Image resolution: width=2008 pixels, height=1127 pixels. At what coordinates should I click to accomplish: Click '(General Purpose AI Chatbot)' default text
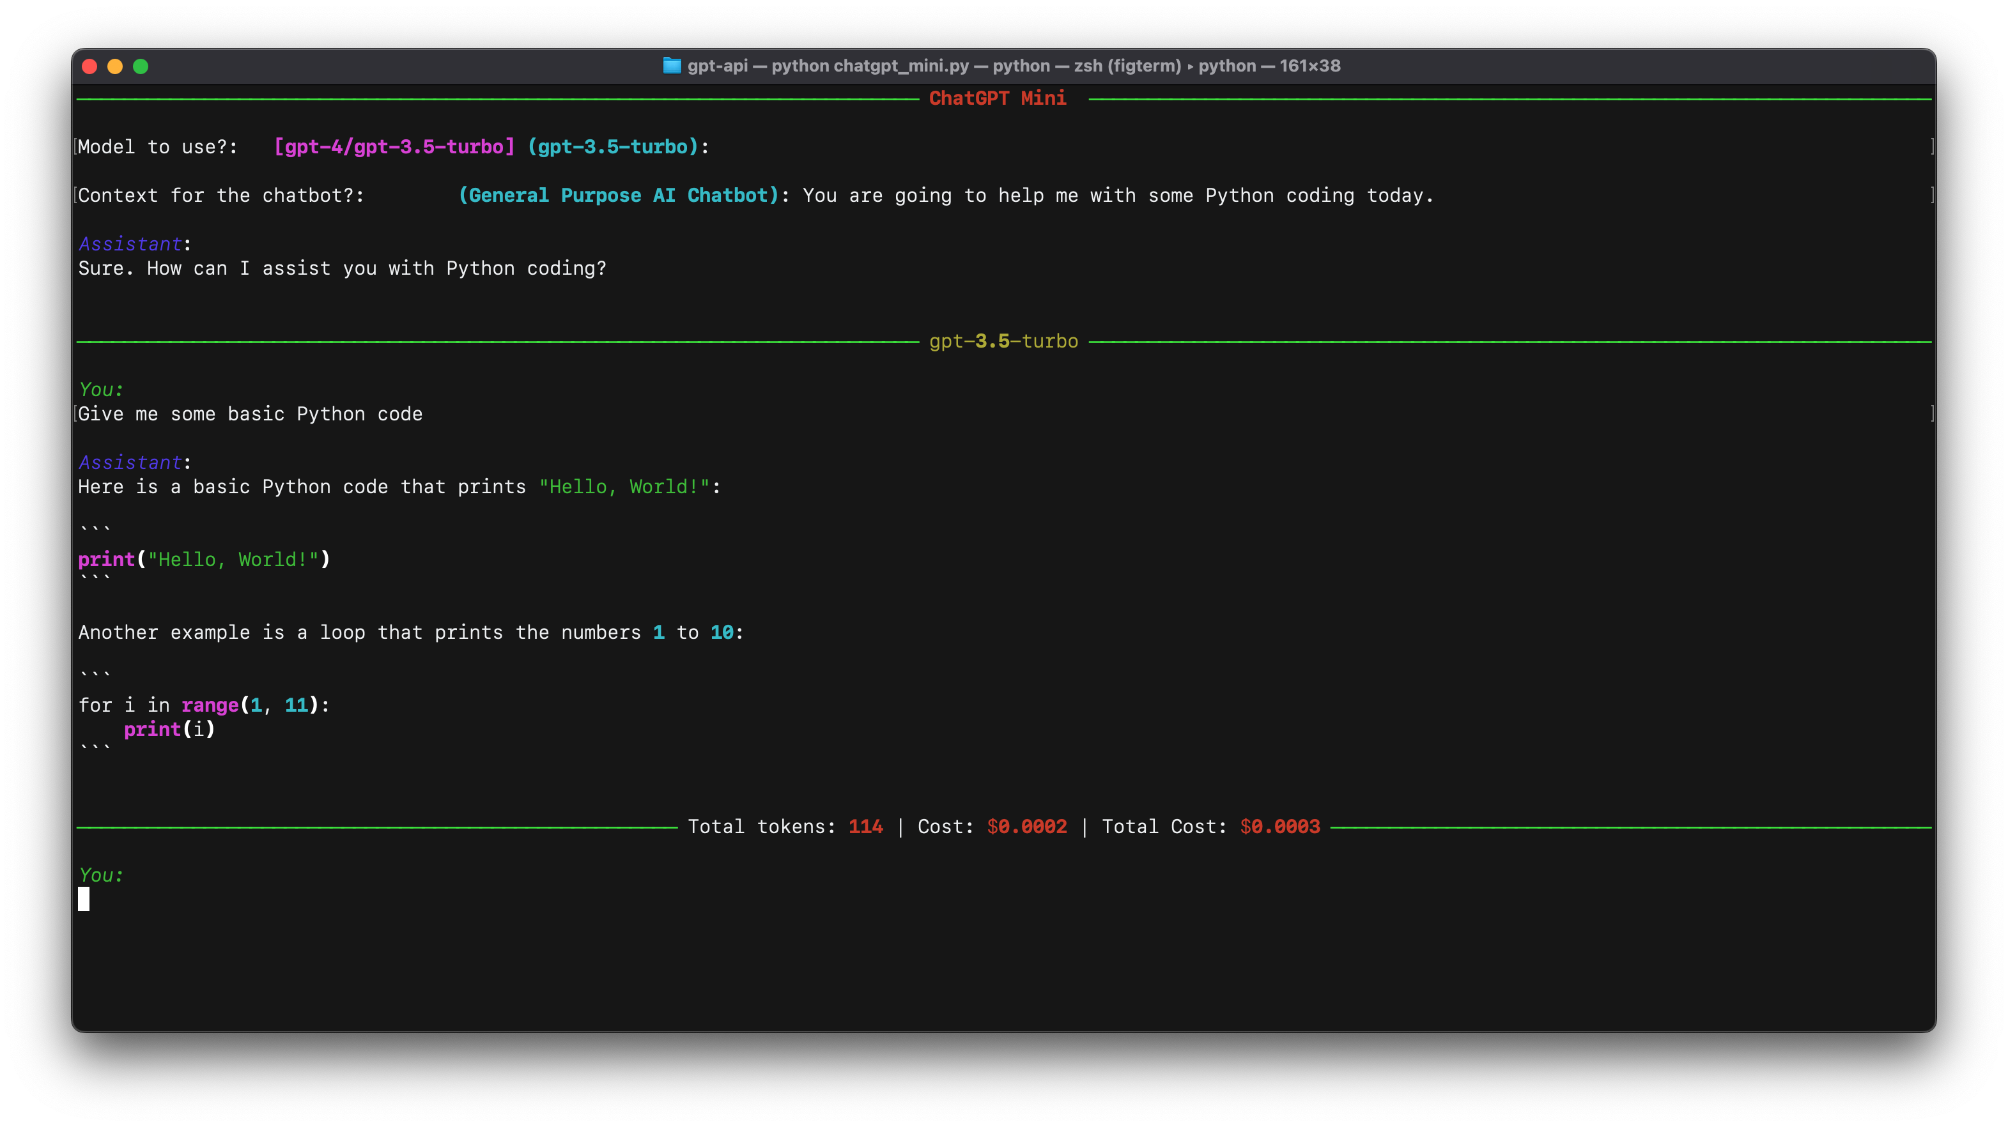618,195
